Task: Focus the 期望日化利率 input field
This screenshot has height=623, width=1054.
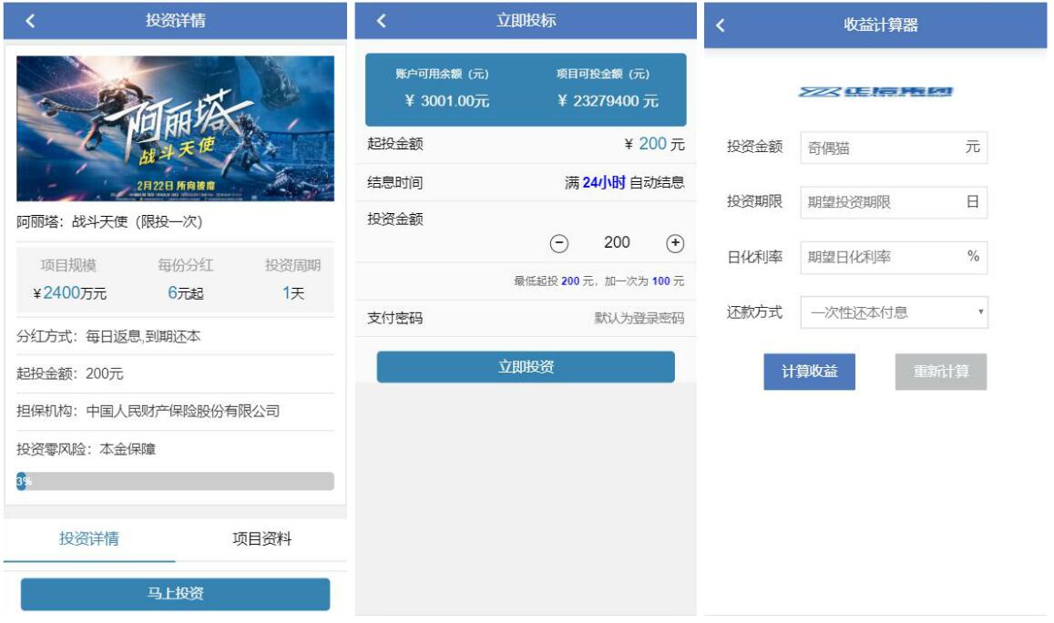Action: click(x=894, y=258)
